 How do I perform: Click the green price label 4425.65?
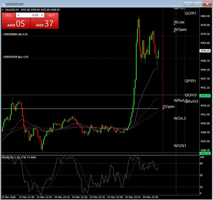coord(205,96)
